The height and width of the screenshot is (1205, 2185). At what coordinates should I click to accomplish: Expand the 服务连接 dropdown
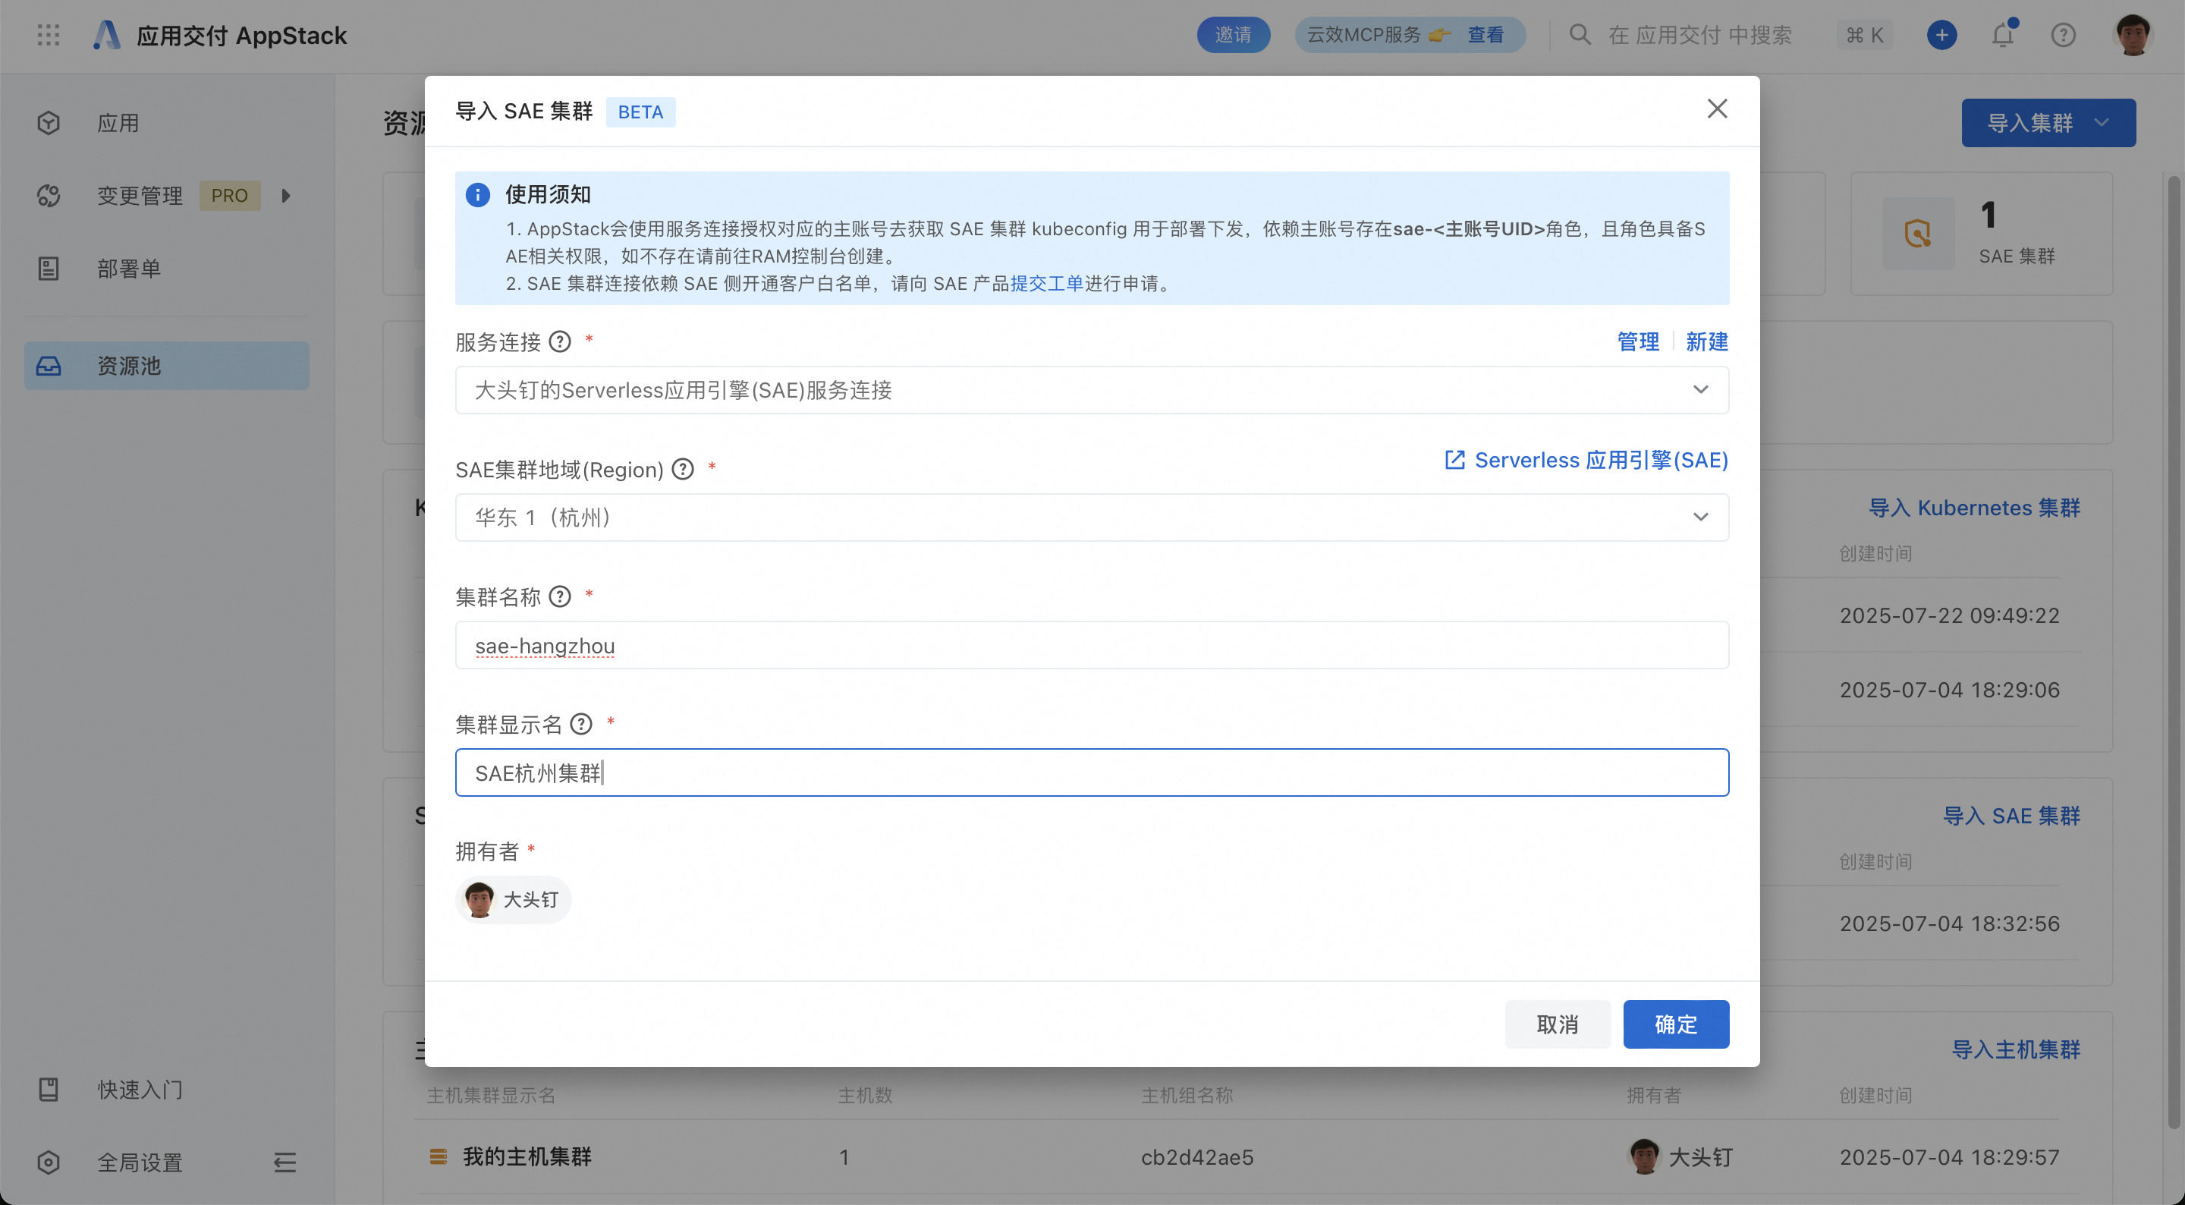[x=1092, y=390]
